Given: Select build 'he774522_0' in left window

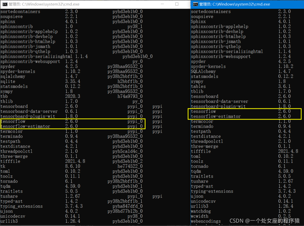Looking at the screenshot, I should (x=130, y=166).
